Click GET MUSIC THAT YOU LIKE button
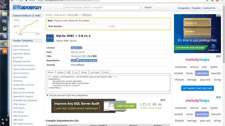Screen dimensions: 225x126 [x=198, y=88]
